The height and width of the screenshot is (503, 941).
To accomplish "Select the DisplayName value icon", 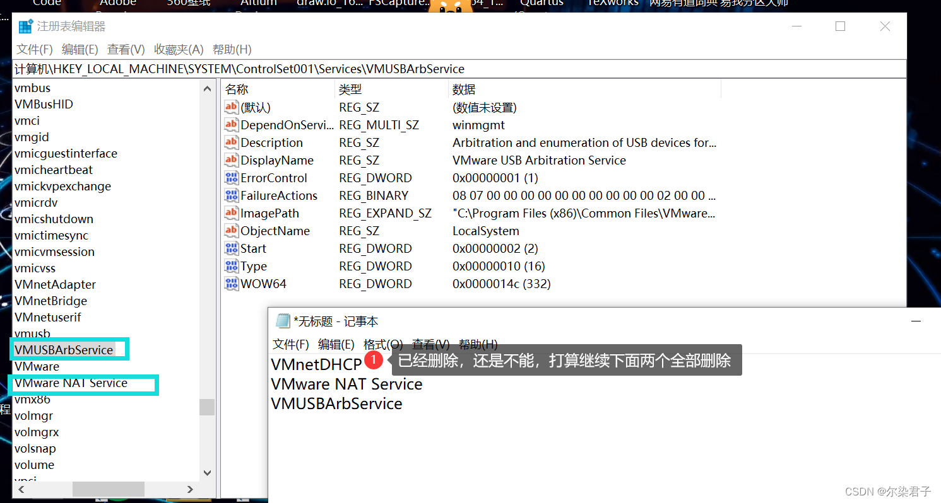I will point(231,160).
